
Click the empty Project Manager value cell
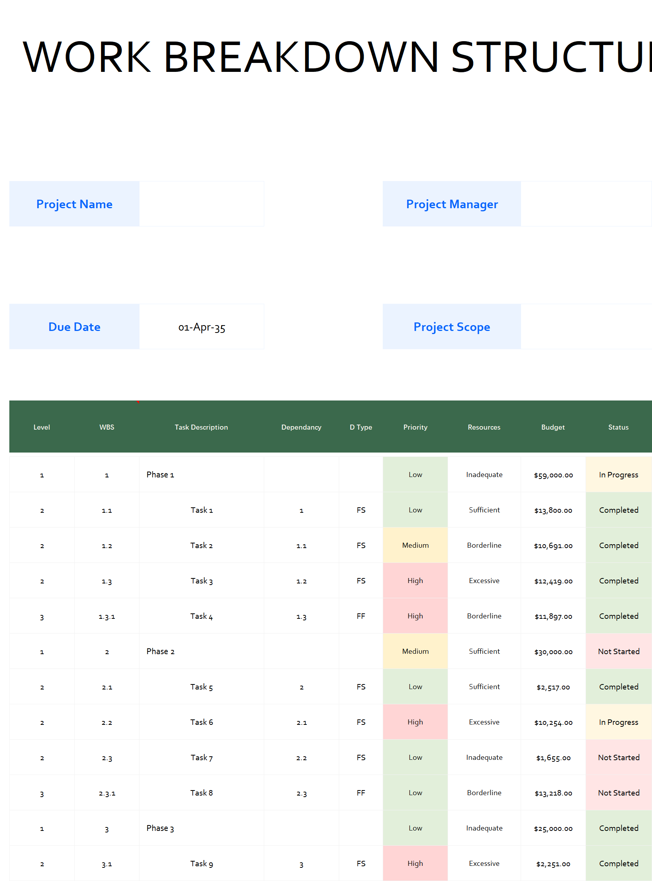point(586,204)
